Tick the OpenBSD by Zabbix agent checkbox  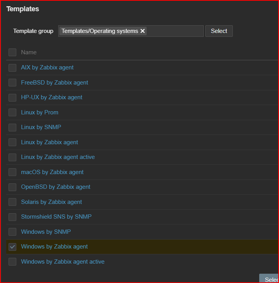point(12,187)
